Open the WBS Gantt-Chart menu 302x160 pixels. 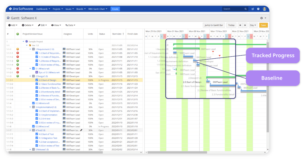point(98,9)
